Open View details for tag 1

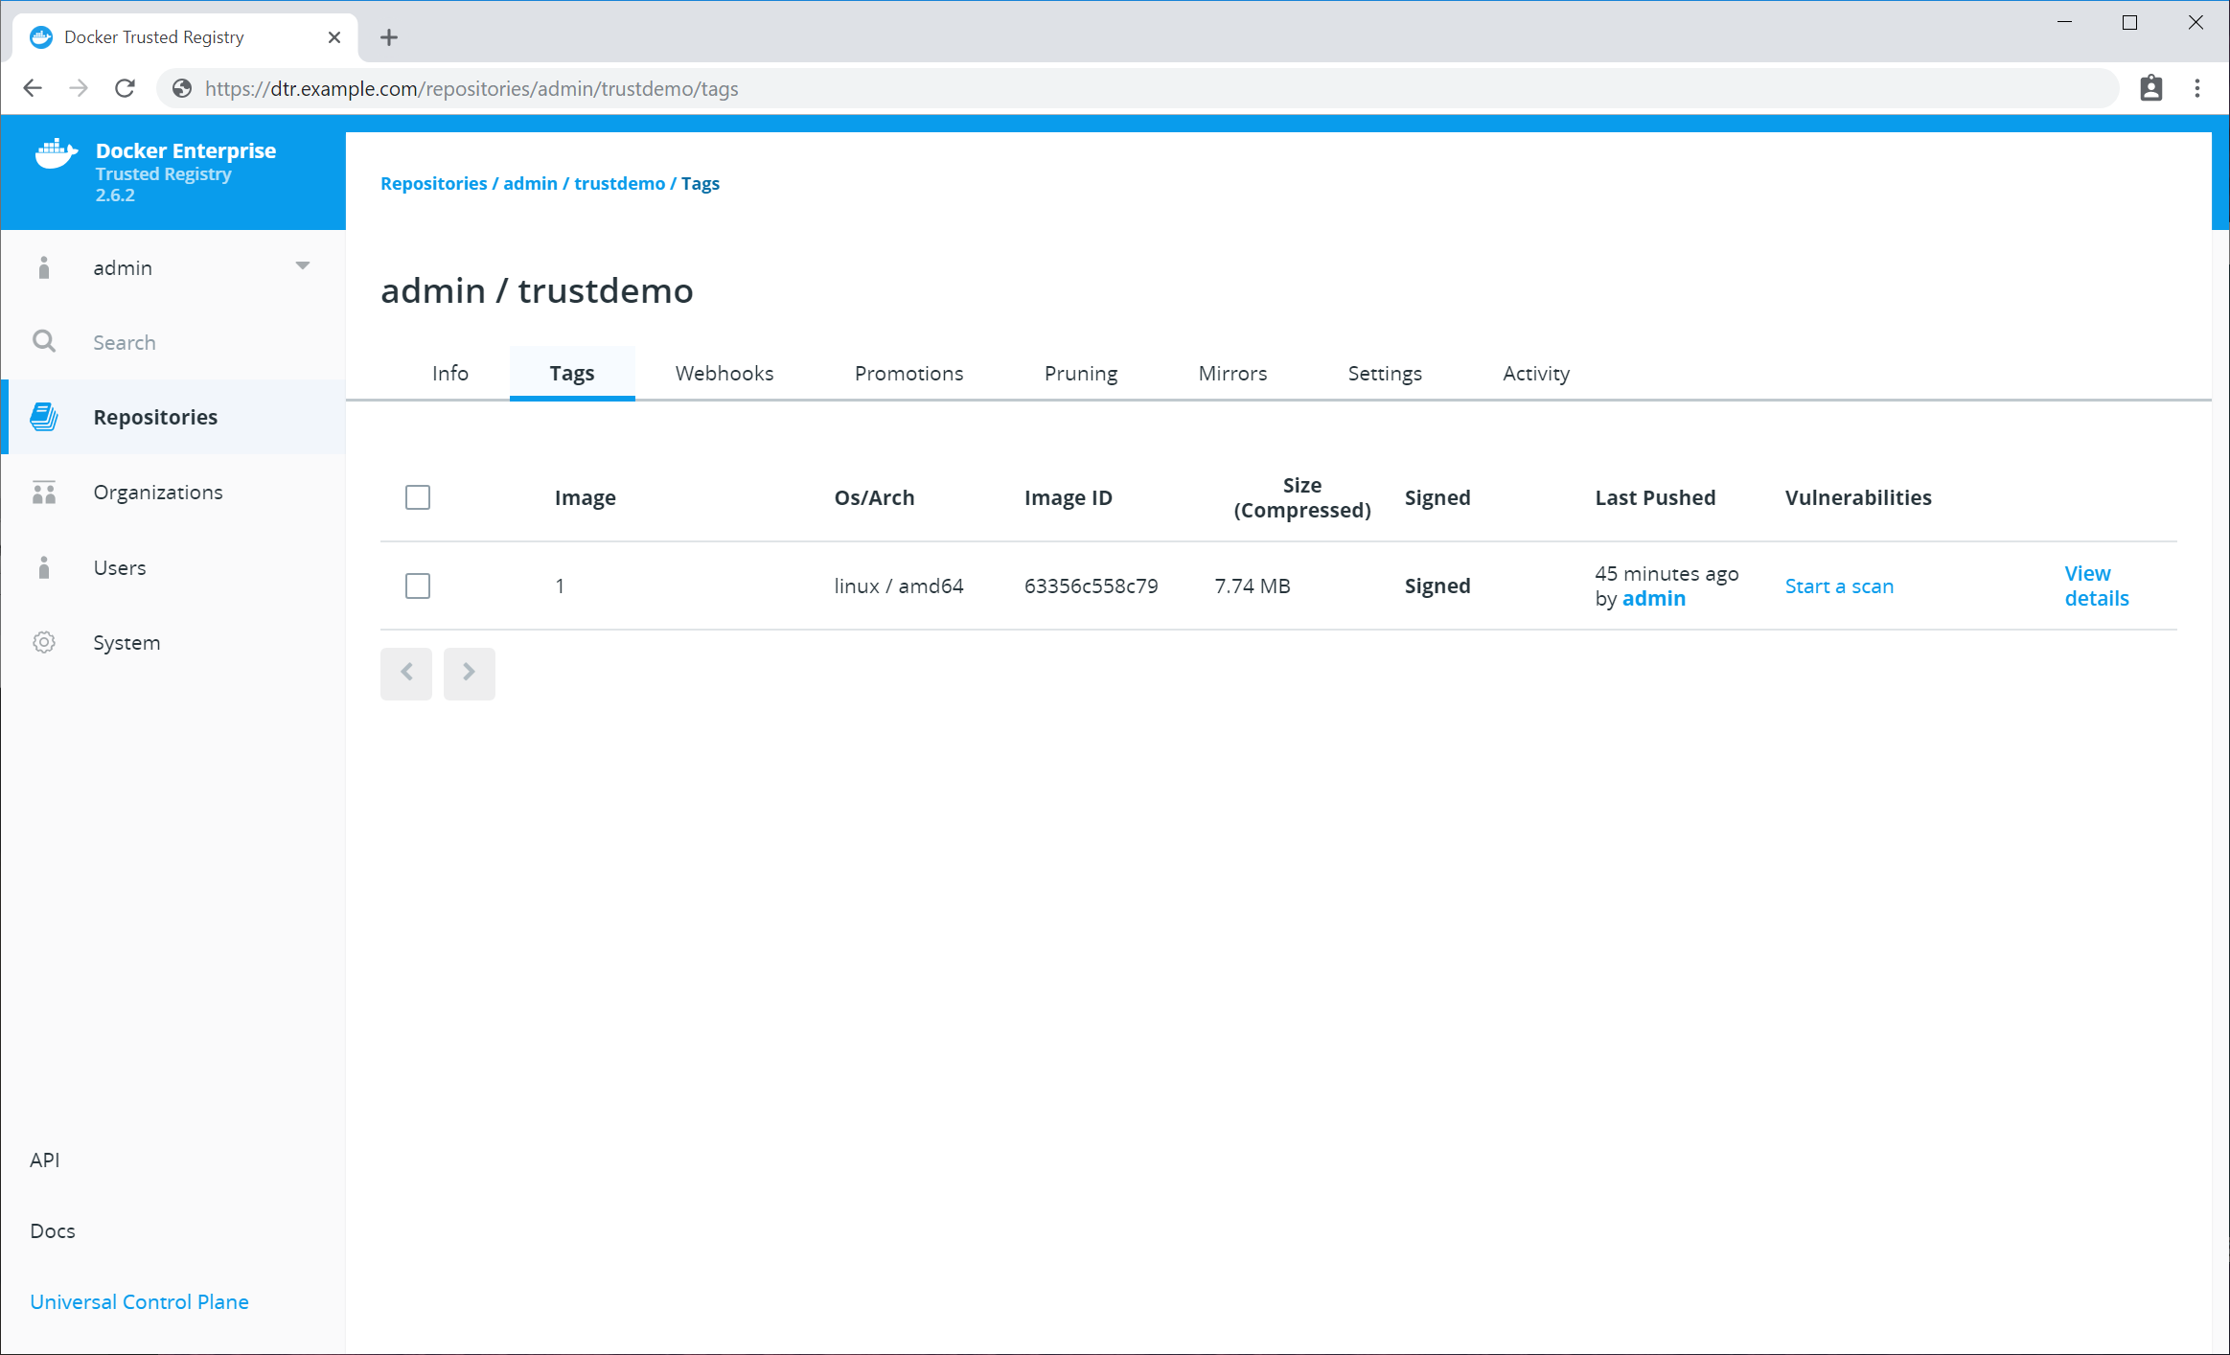(x=2095, y=586)
